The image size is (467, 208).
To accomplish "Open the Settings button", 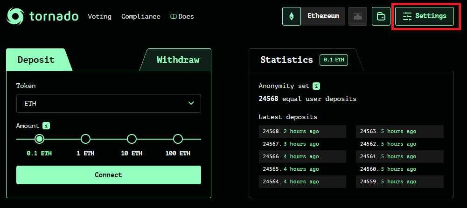I will (424, 16).
